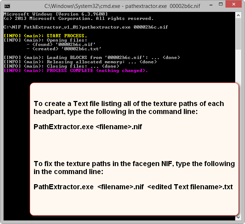The height and width of the screenshot is (224, 245).
Task: Click the '<created> 00002b6c.txt' line
Action: pyautogui.click(x=64, y=49)
